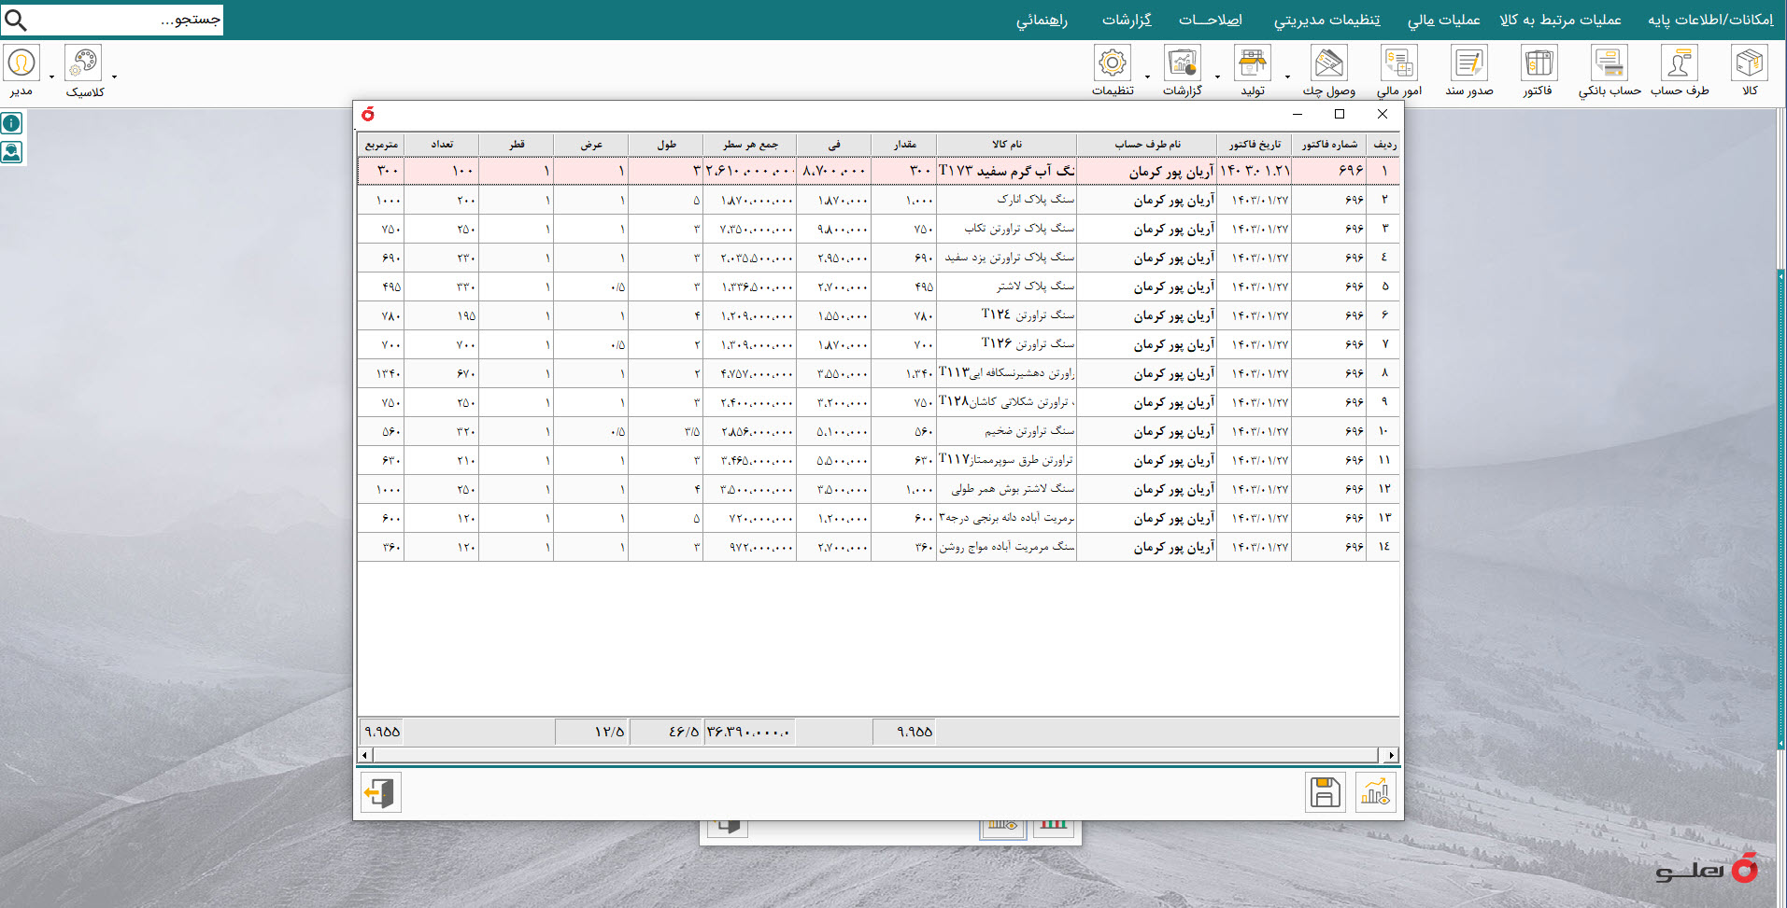Click the وصول چك cheque collection icon
This screenshot has height=908, width=1787.
(1328, 64)
